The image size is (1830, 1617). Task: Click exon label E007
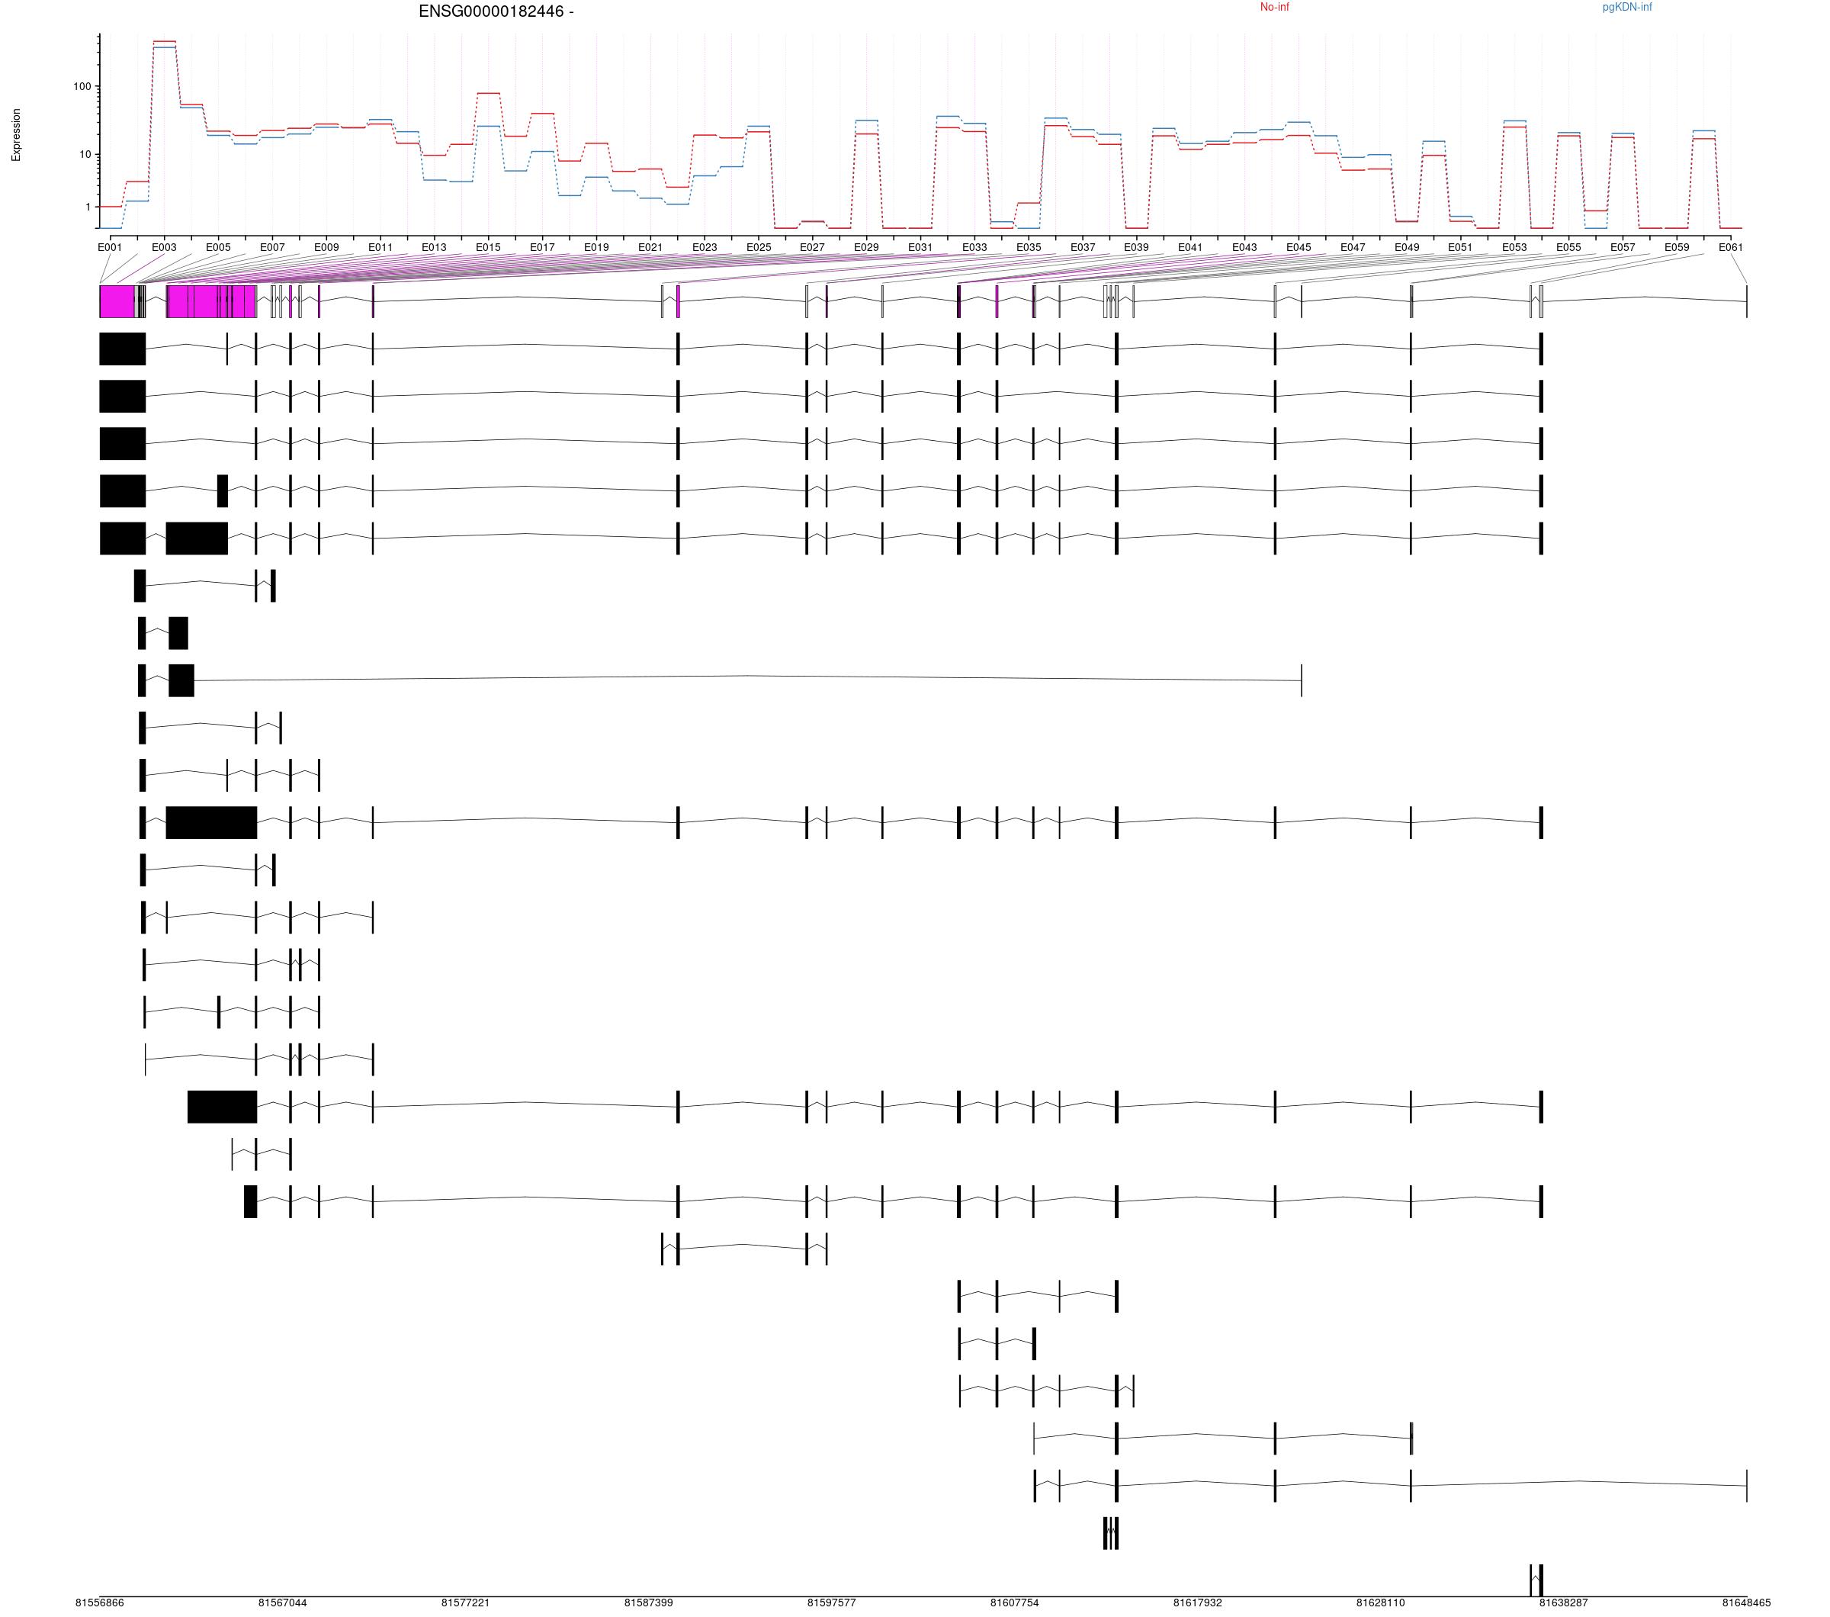272,247
